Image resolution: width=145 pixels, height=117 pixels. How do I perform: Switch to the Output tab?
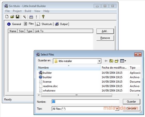pos(61,24)
